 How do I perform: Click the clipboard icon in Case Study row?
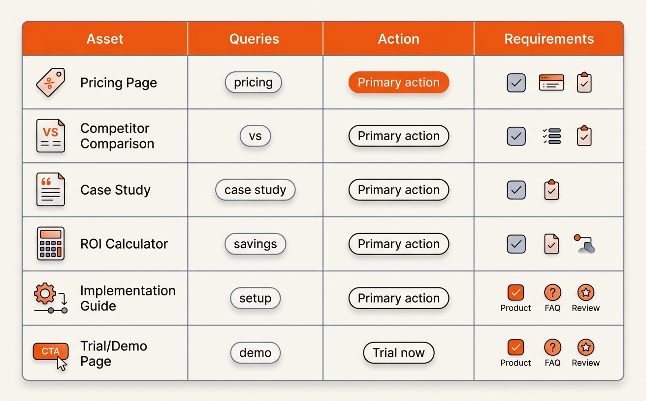[x=551, y=190]
